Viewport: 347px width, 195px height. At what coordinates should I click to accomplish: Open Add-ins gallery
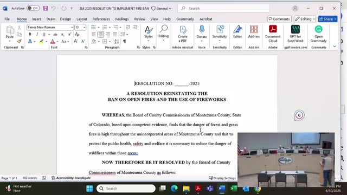[254, 32]
